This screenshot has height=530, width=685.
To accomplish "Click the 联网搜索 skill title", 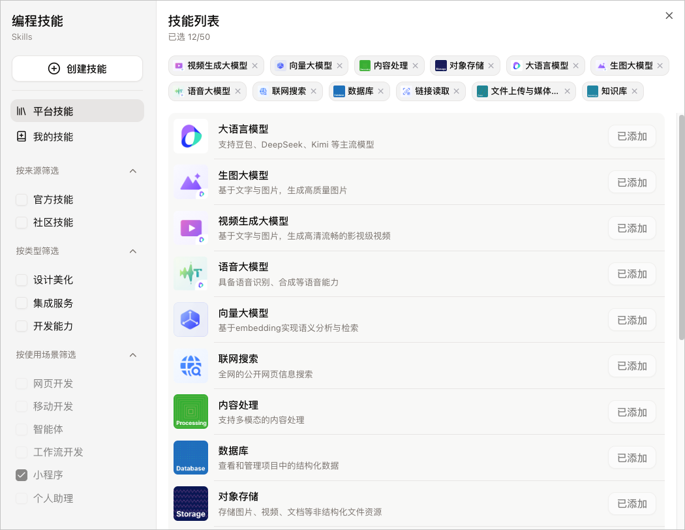I will [238, 359].
